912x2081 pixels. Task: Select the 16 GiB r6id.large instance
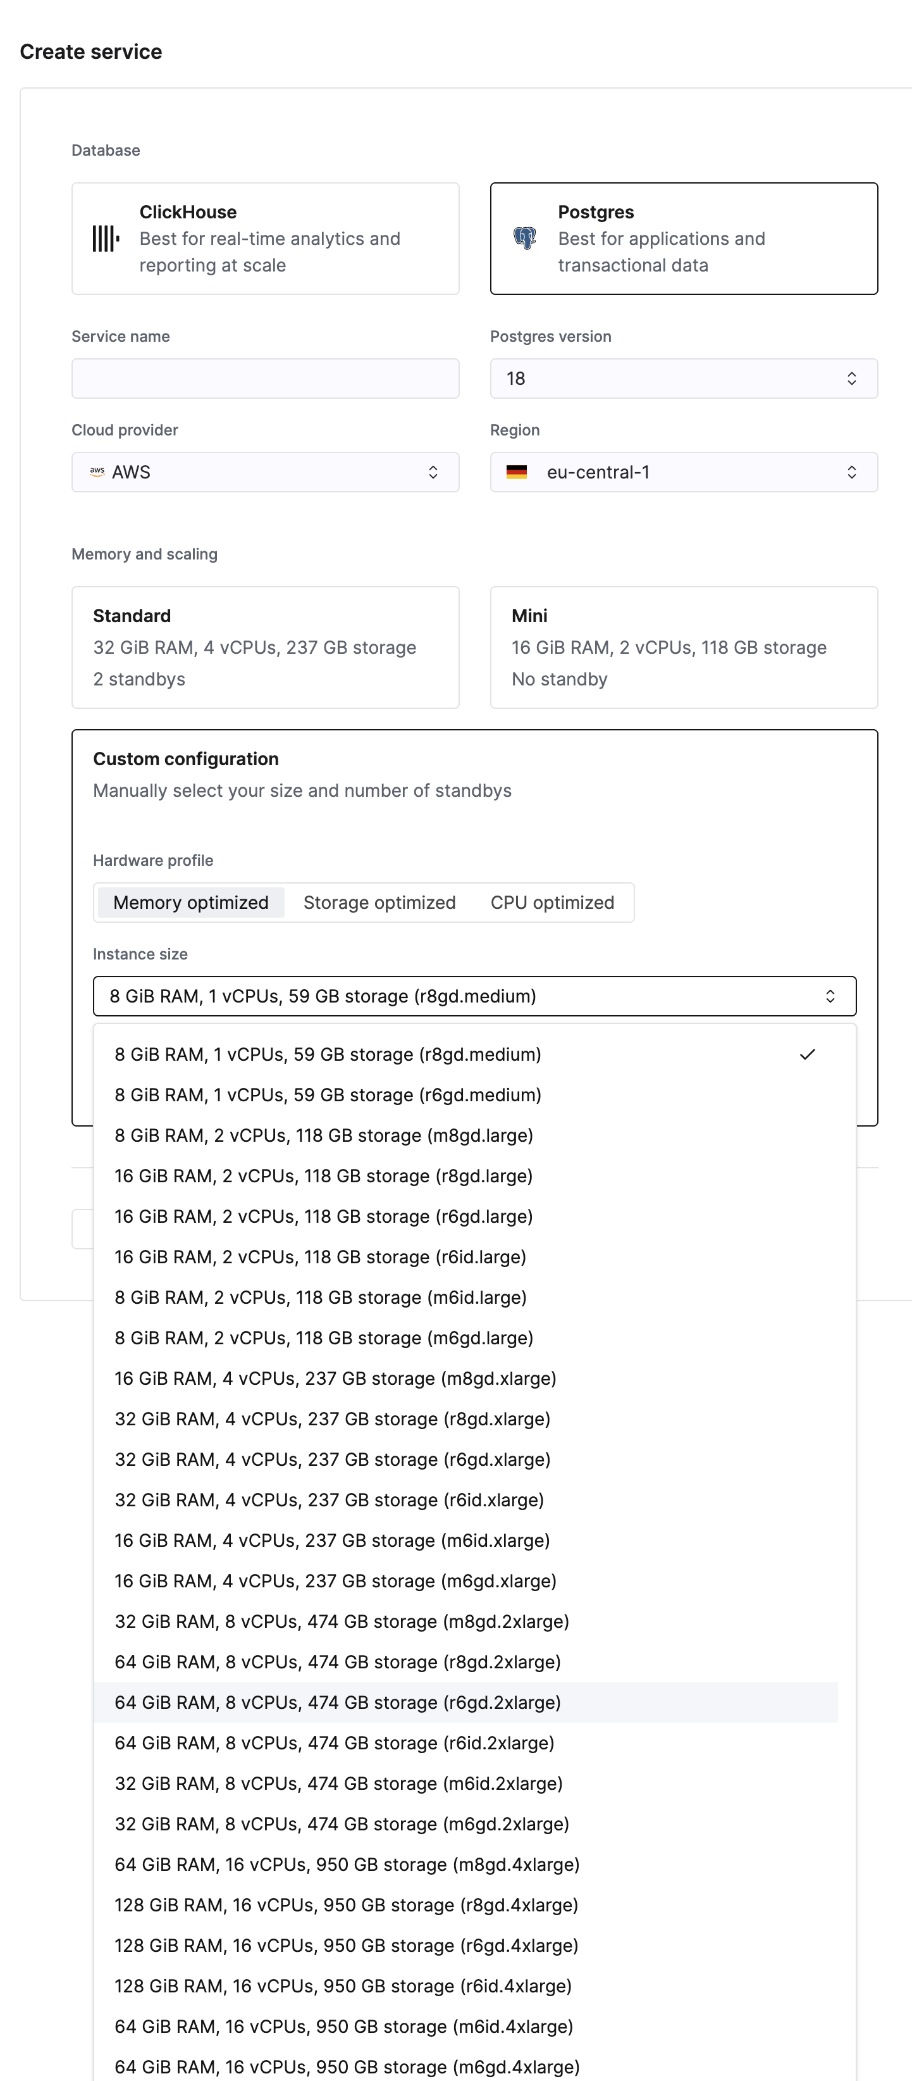pyautogui.click(x=321, y=1257)
